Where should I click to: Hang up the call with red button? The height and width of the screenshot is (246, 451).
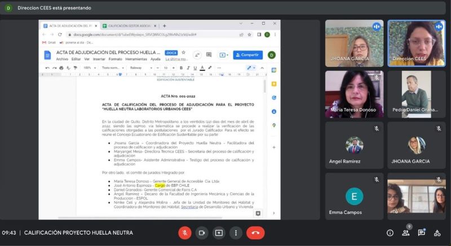(x=255, y=233)
